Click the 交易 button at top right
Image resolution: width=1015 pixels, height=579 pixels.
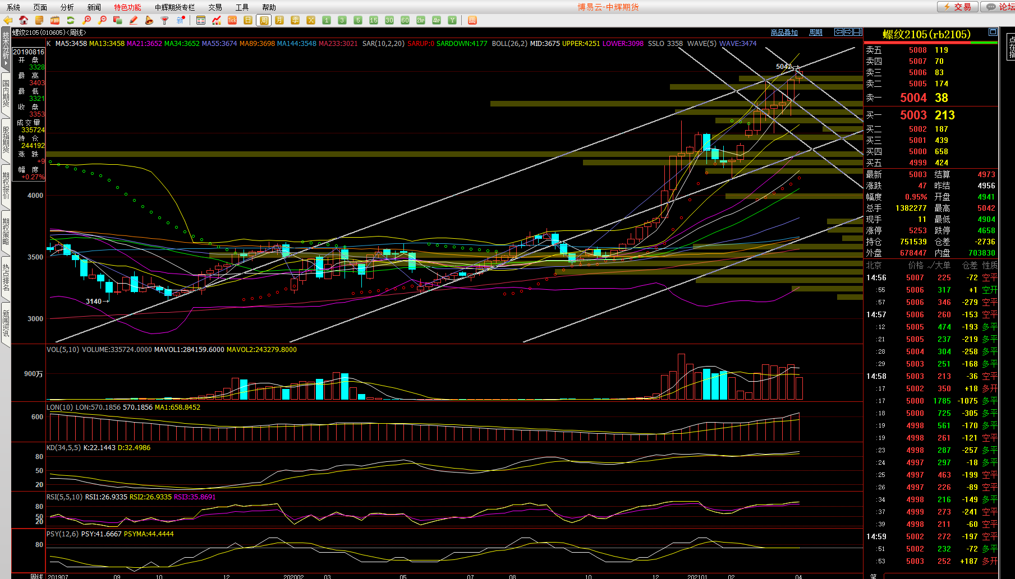pos(958,7)
